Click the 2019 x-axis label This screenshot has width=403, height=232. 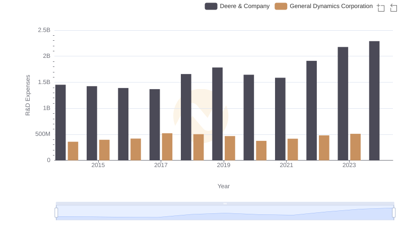click(224, 165)
